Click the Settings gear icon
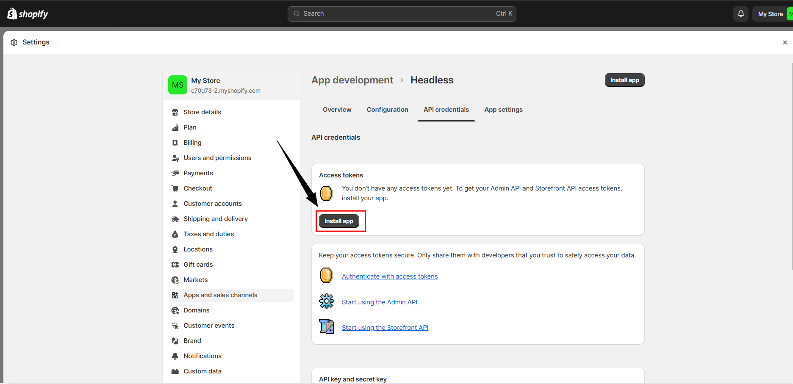The height and width of the screenshot is (384, 793). pos(14,42)
